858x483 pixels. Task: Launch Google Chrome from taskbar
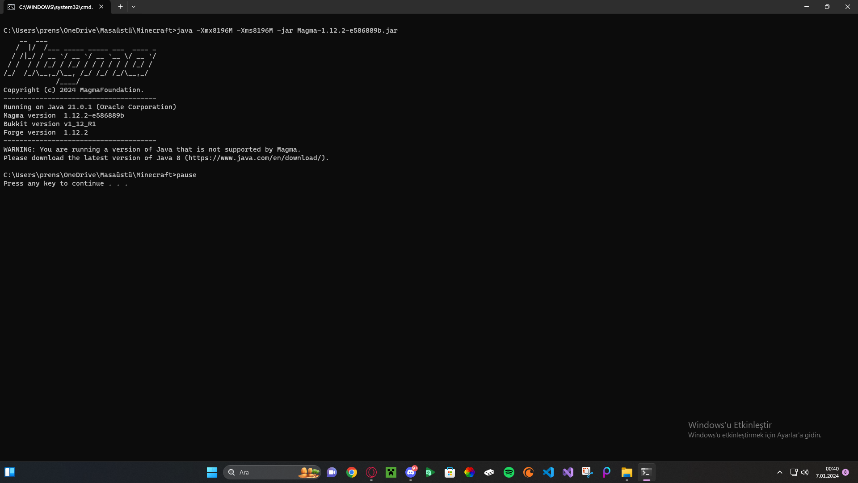[352, 472]
